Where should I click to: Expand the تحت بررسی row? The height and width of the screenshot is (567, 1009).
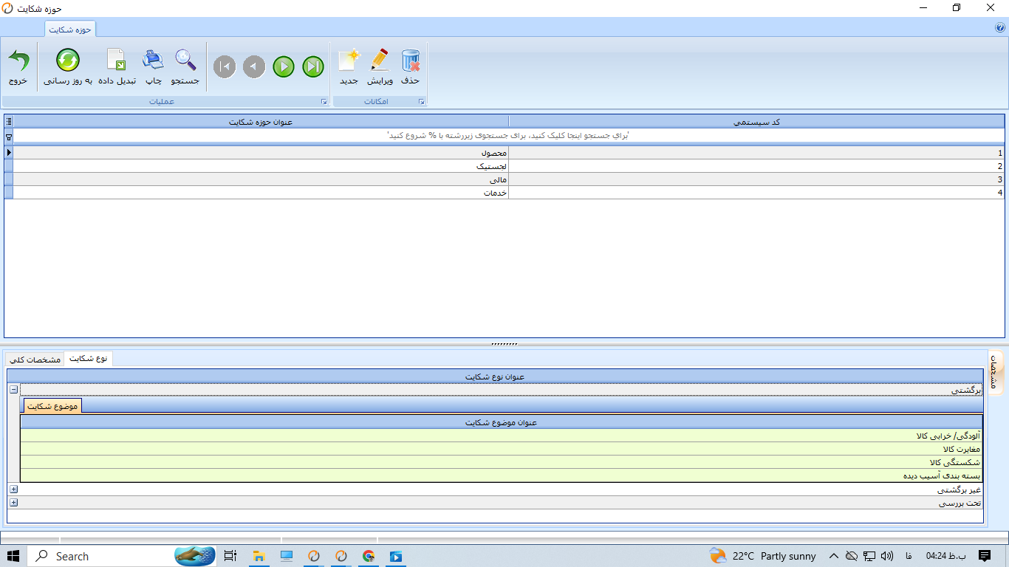(14, 502)
